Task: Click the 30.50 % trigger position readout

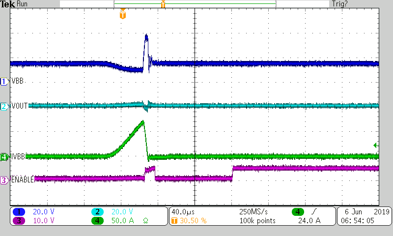Action: pyautogui.click(x=193, y=221)
